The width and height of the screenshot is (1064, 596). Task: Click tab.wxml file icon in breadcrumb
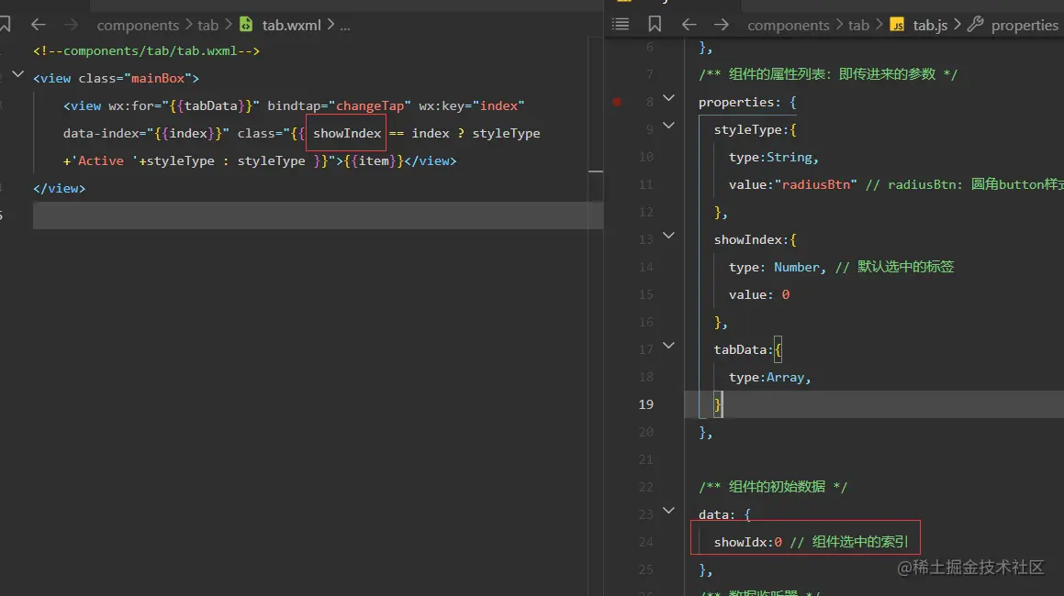click(x=246, y=25)
